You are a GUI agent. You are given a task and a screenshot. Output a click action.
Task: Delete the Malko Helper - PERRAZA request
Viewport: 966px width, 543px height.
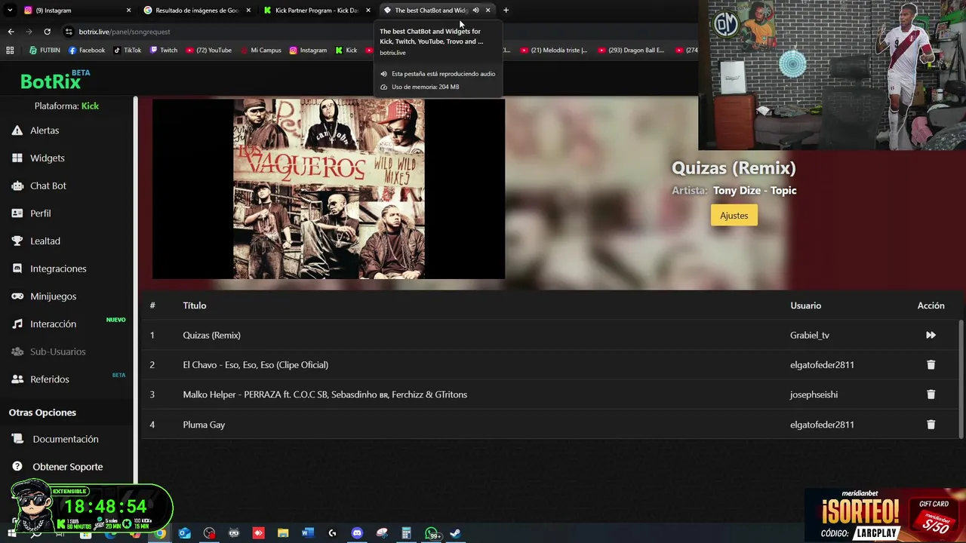click(x=931, y=394)
